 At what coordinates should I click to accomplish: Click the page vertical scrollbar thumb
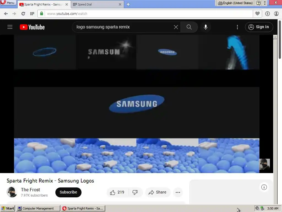coord(280,40)
